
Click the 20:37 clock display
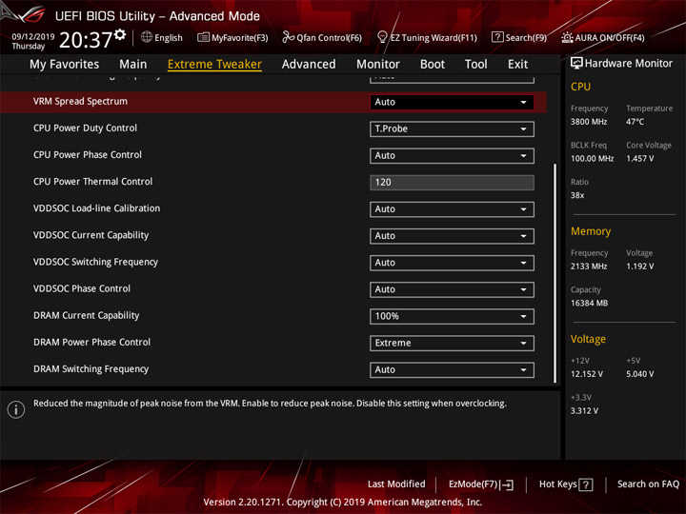[86, 40]
